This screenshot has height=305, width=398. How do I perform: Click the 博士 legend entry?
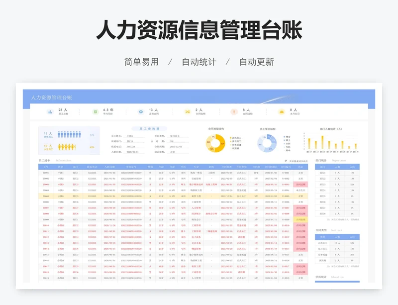[x=287, y=137]
